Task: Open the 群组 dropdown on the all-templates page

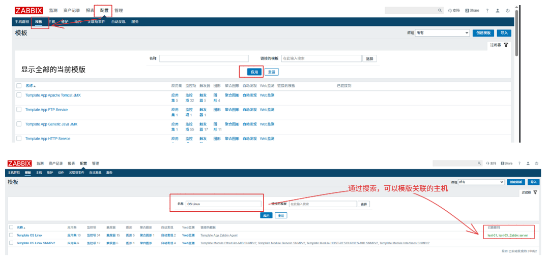Action: [443, 32]
